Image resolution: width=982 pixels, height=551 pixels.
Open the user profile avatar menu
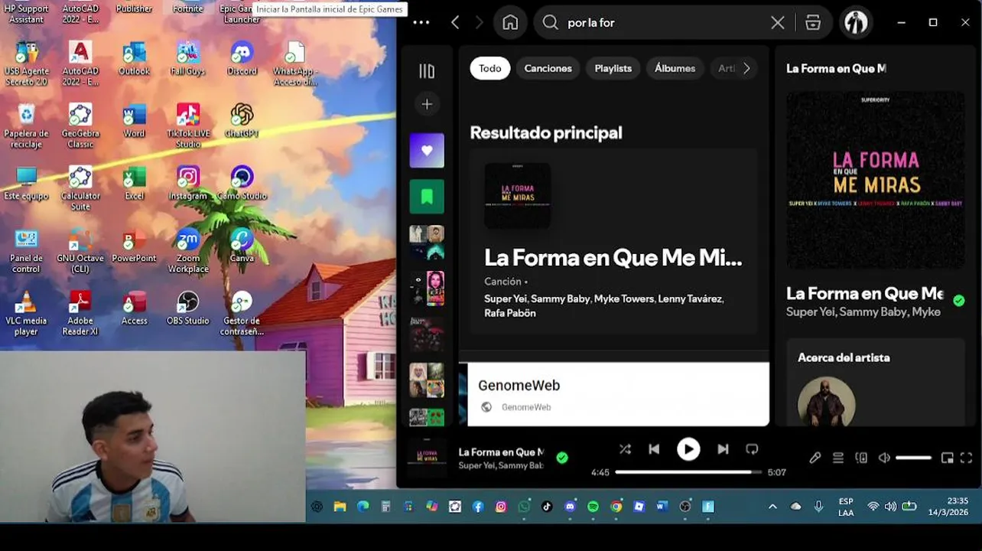856,23
